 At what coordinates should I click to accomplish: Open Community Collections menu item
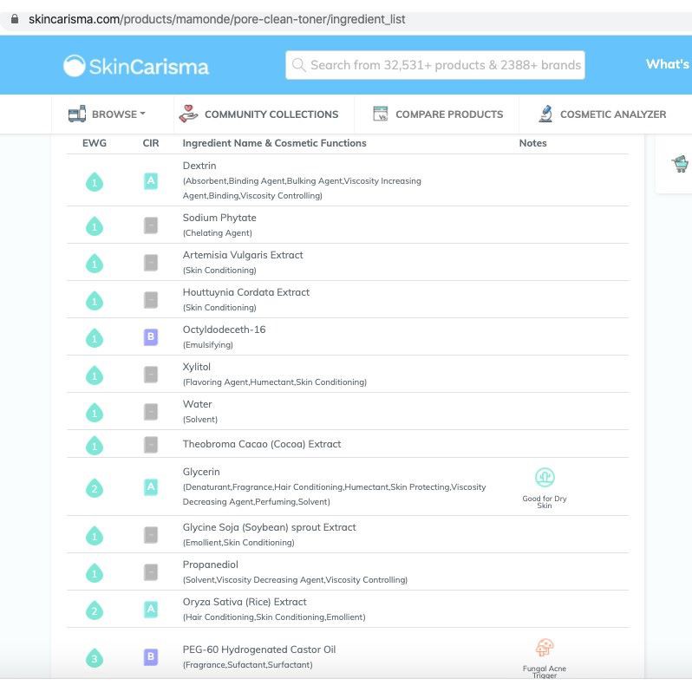click(x=258, y=114)
